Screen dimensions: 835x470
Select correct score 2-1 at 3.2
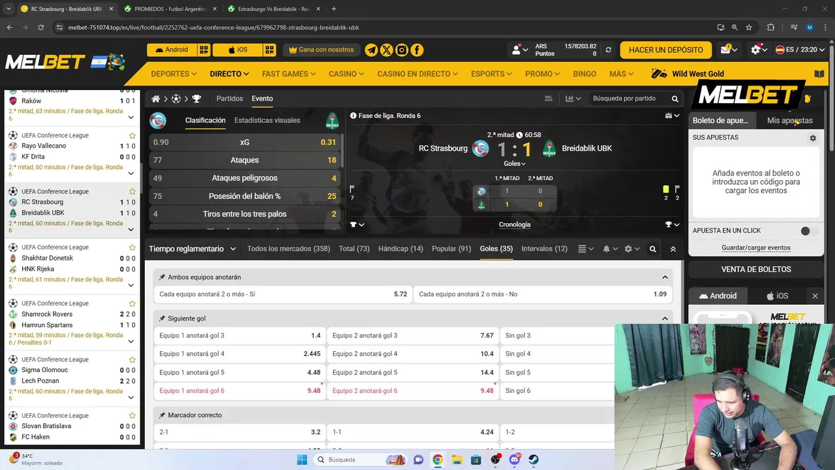tap(240, 432)
